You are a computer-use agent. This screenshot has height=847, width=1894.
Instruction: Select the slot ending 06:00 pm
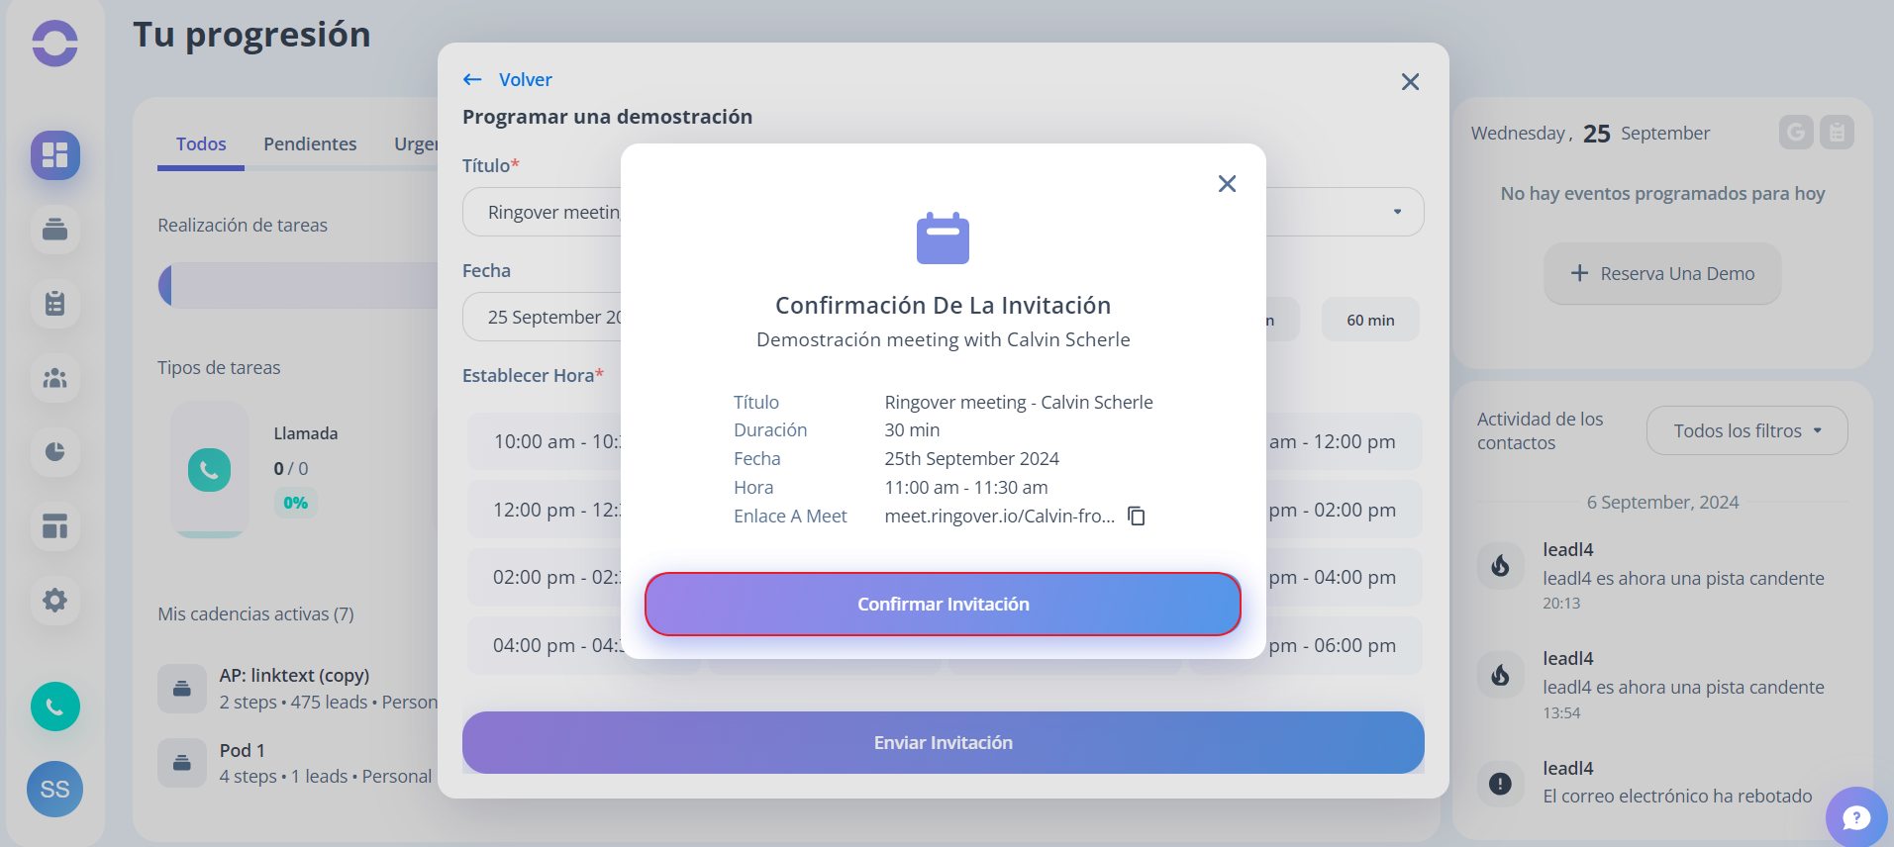[1344, 645]
